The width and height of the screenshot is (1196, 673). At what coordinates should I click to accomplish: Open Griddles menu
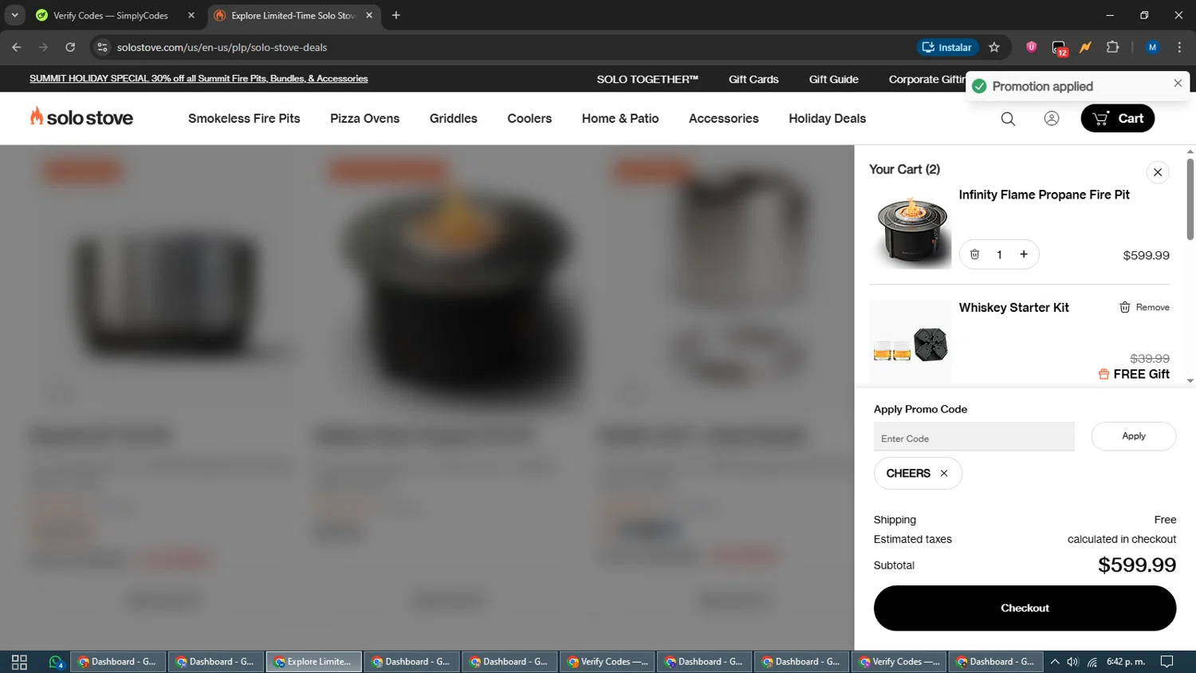tap(453, 119)
